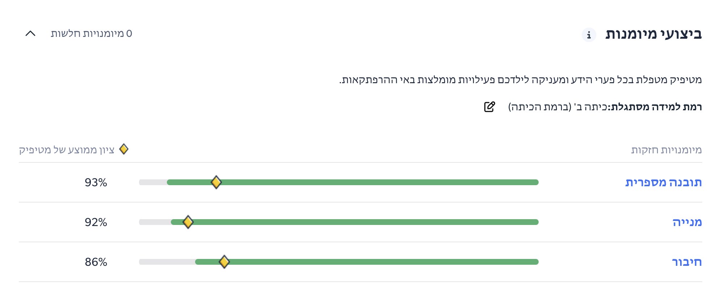Click the yellow diamond legend icon
This screenshot has width=716, height=298.
tap(124, 149)
